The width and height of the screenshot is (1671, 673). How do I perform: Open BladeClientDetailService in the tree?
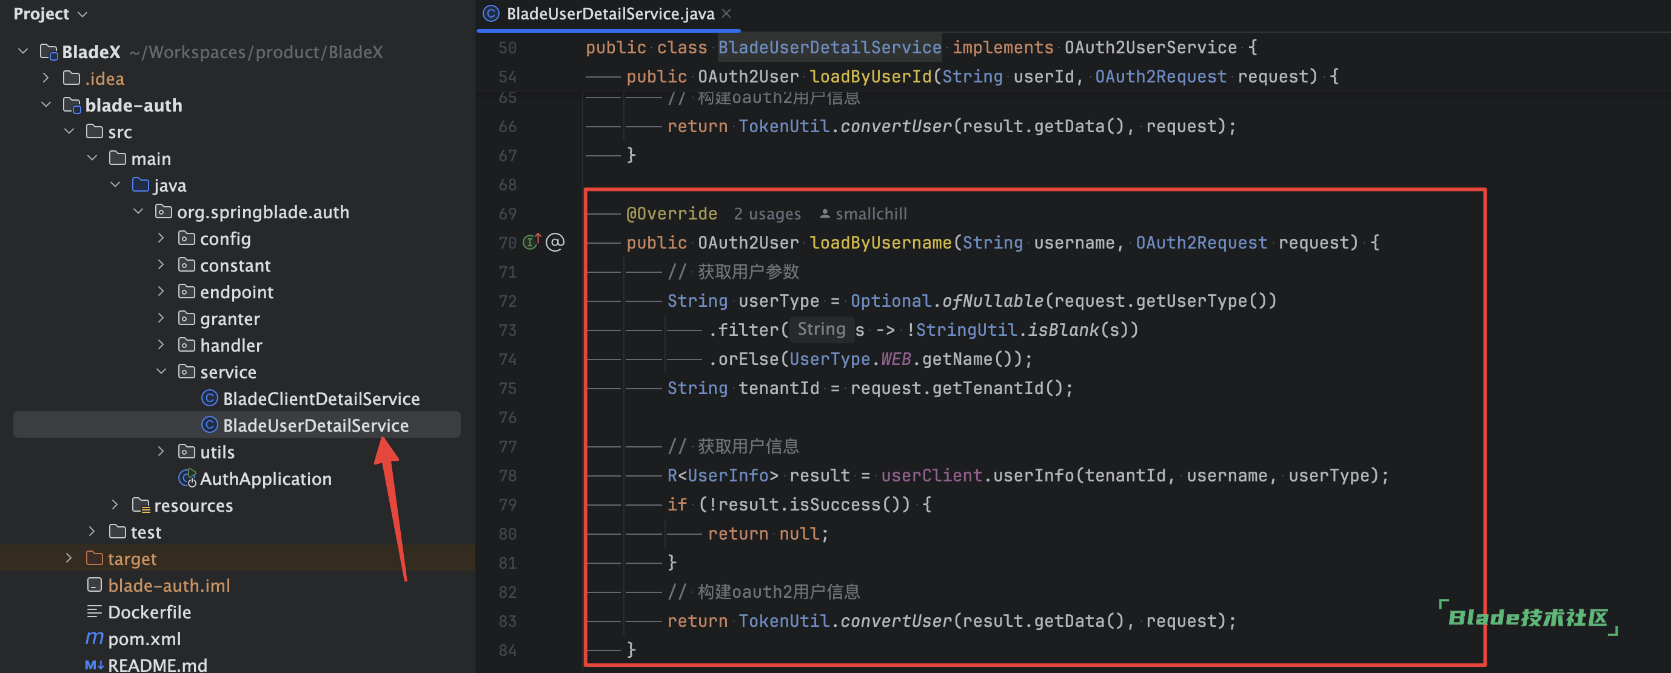coord(321,398)
